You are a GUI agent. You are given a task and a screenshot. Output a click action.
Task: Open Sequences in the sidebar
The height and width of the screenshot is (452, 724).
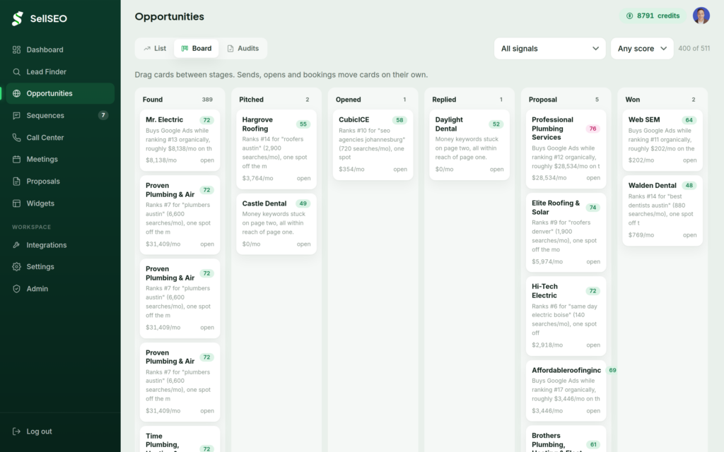pyautogui.click(x=61, y=116)
